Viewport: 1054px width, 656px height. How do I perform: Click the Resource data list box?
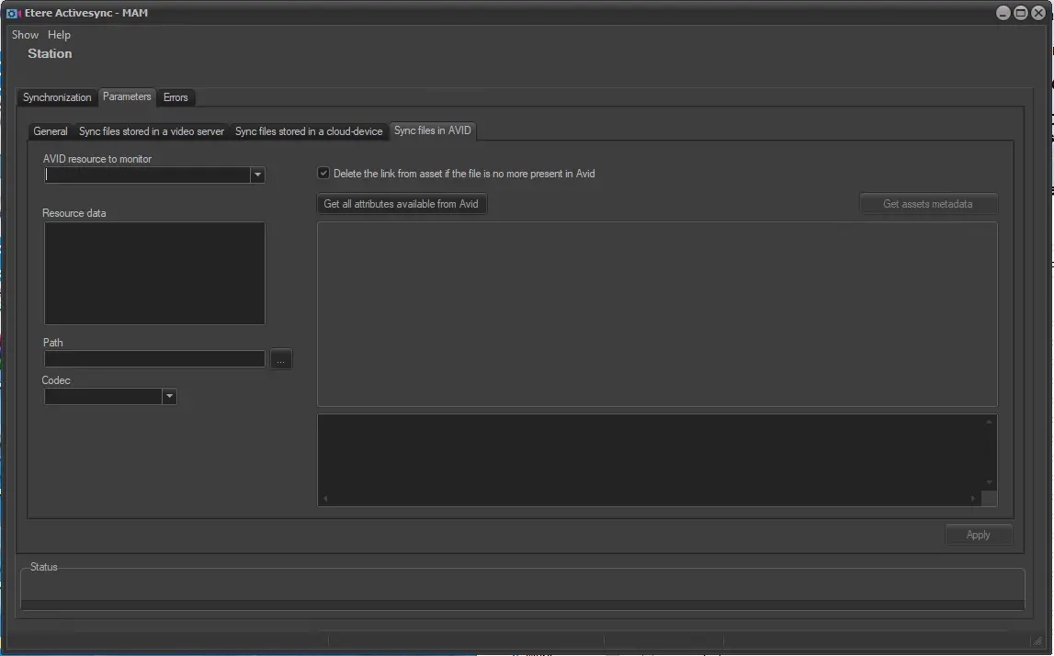coord(154,273)
